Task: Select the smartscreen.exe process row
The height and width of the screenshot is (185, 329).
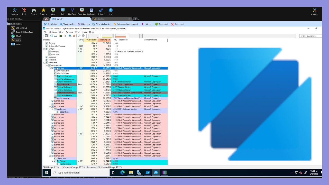Action: 105,98
